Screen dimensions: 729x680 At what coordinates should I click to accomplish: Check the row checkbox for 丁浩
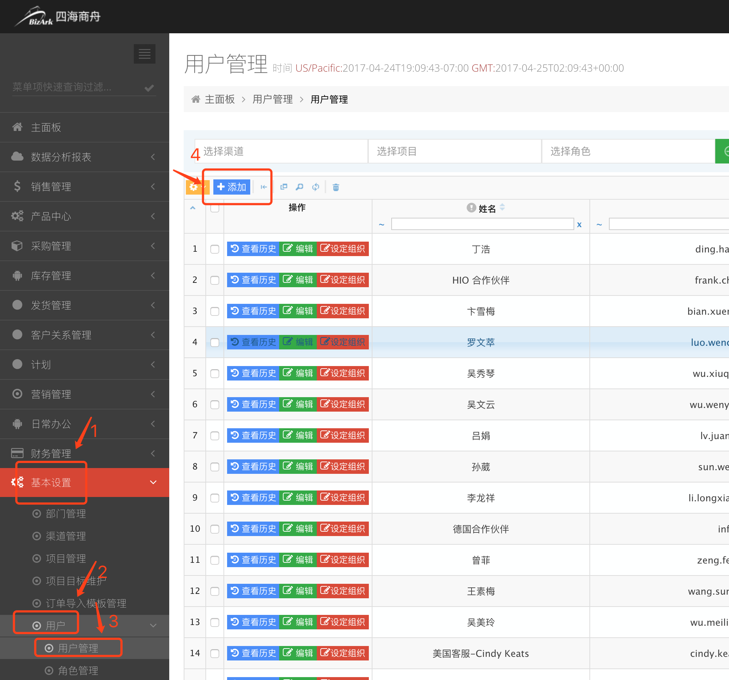pyautogui.click(x=215, y=249)
